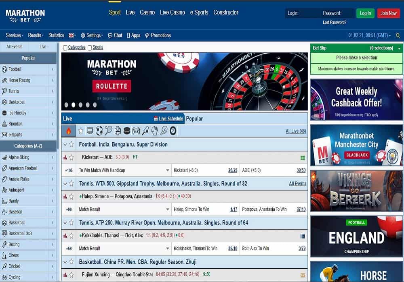The width and height of the screenshot is (404, 282).
Task: Collapse the Bet Slip panel arrow
Action: [x=400, y=48]
